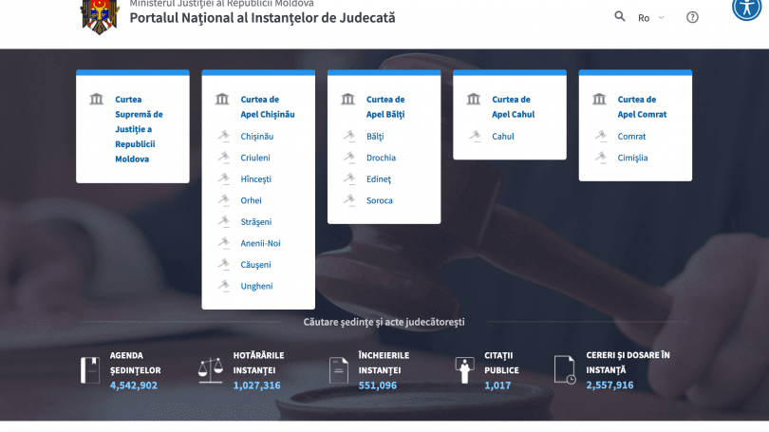
Task: Click the gavel icon beside Comrat
Action: tap(600, 136)
